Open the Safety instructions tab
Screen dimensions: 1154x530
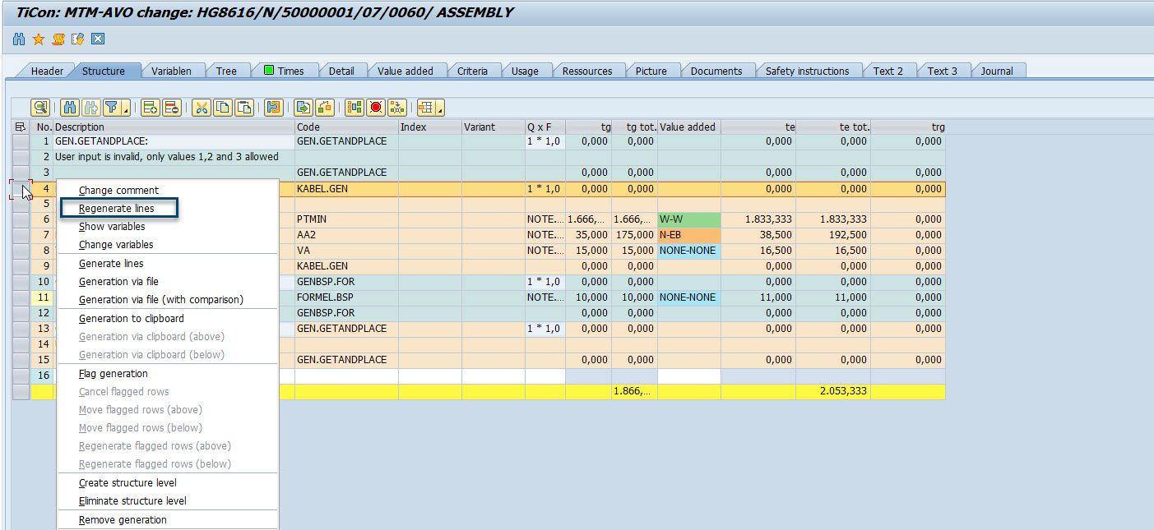[807, 71]
